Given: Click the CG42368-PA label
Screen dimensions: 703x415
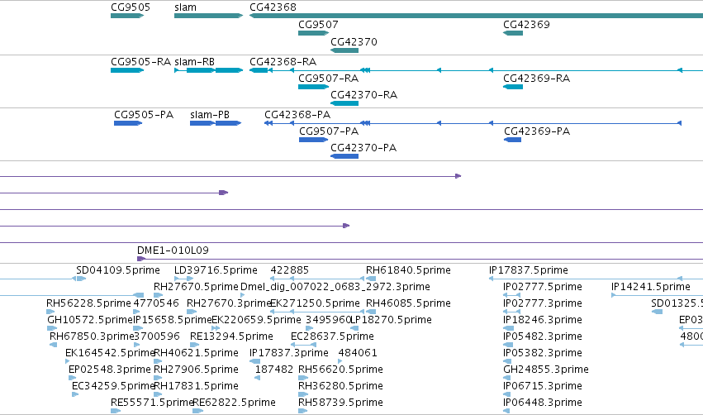Looking at the screenshot, I should (x=297, y=114).
